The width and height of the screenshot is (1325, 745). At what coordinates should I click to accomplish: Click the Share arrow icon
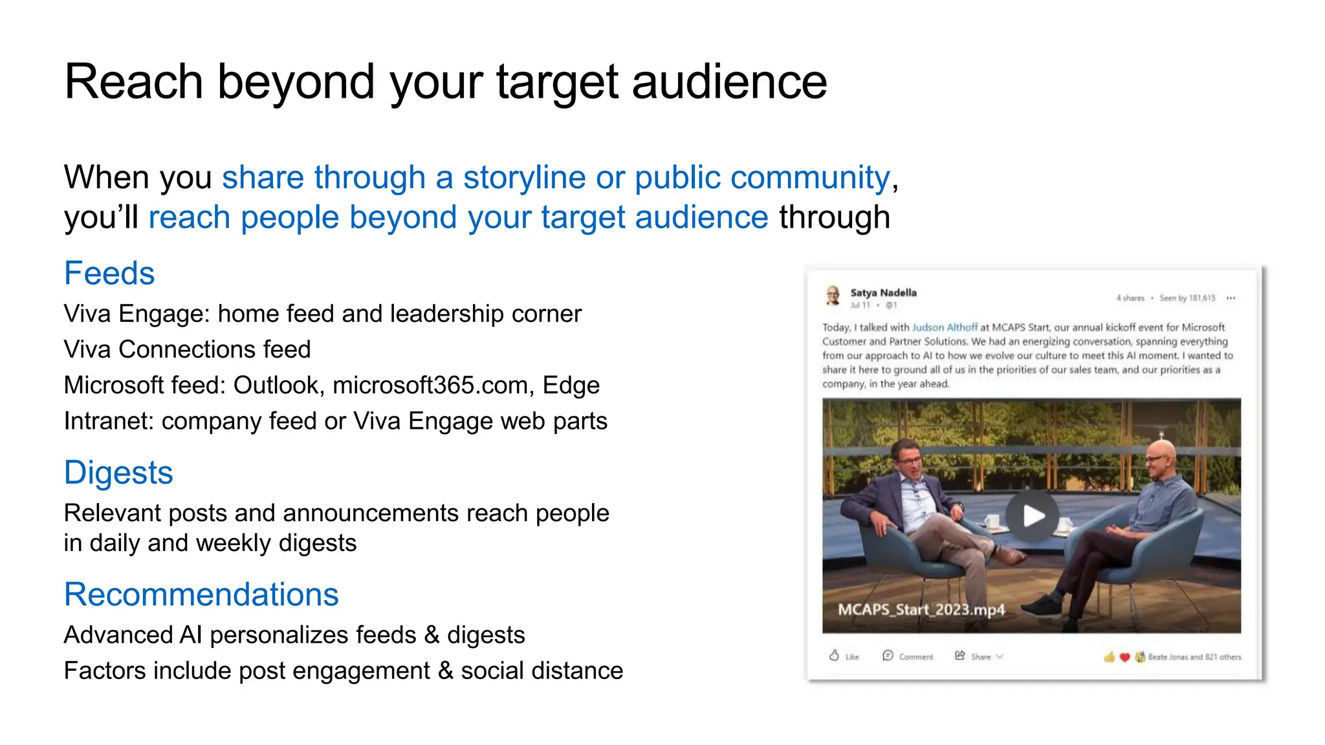click(960, 656)
